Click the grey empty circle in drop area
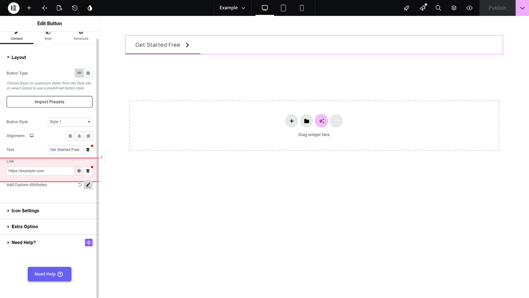Image resolution: width=529 pixels, height=298 pixels. [x=336, y=121]
